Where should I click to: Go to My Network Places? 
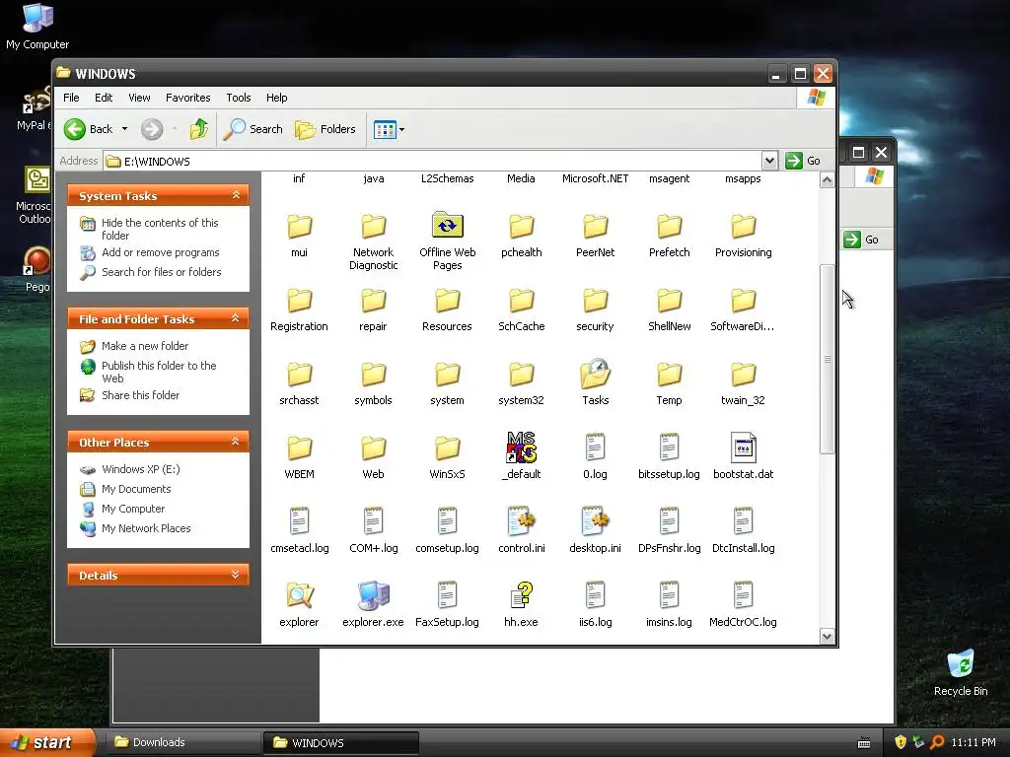click(x=146, y=528)
